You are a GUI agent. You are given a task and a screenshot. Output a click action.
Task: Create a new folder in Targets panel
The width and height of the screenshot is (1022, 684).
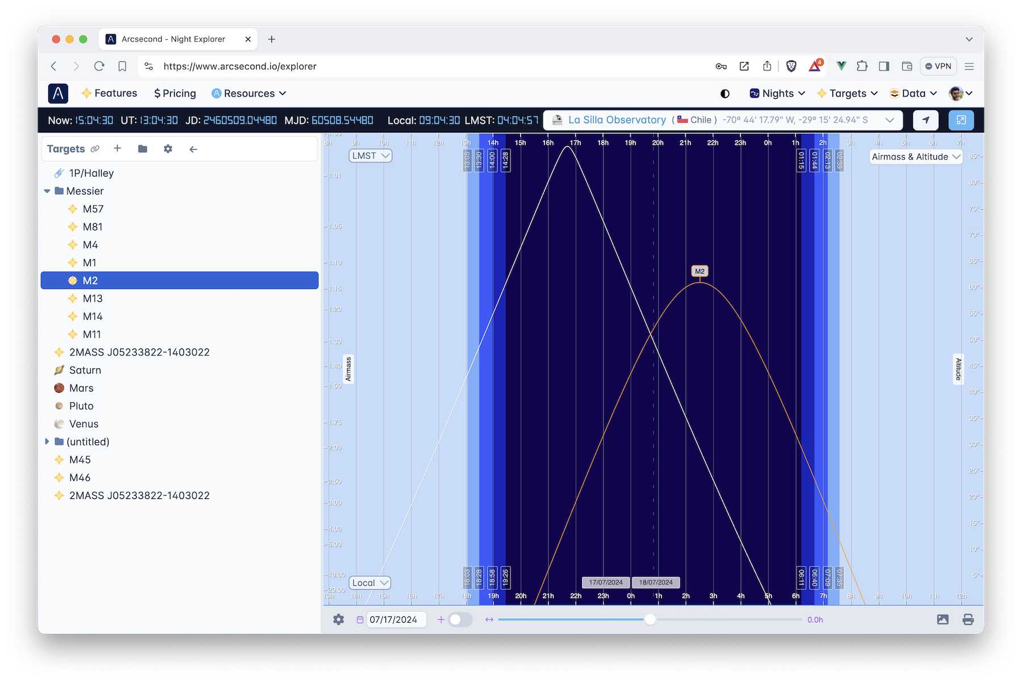(143, 149)
